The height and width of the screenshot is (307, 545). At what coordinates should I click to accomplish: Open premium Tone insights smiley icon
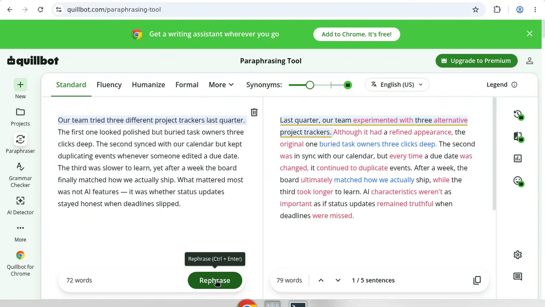(518, 181)
